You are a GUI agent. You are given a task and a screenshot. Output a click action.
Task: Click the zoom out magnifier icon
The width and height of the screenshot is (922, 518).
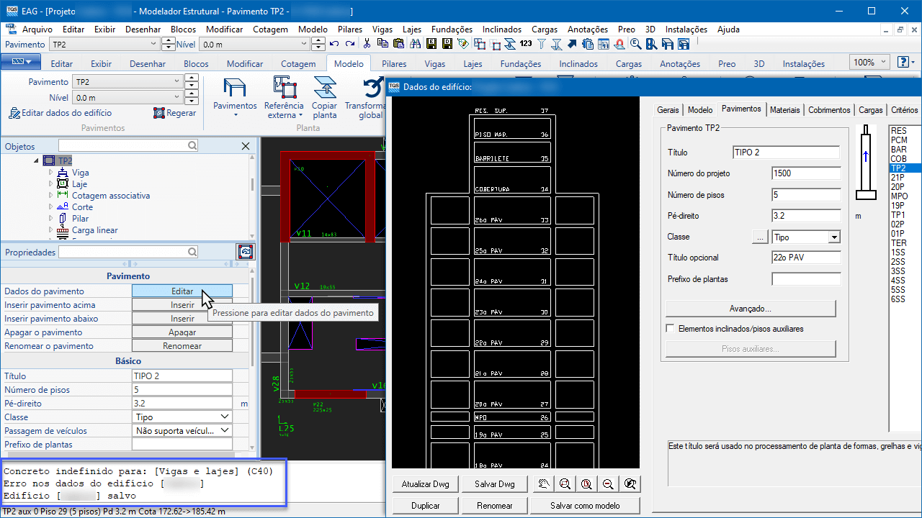point(608,484)
